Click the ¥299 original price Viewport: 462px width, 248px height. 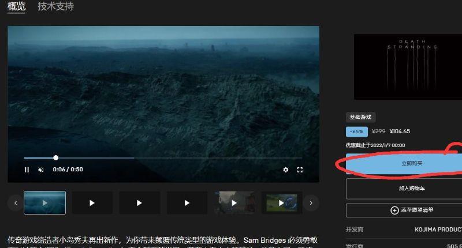pyautogui.click(x=379, y=131)
